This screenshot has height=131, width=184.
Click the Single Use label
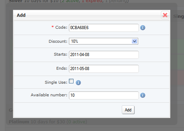[x=56, y=82]
